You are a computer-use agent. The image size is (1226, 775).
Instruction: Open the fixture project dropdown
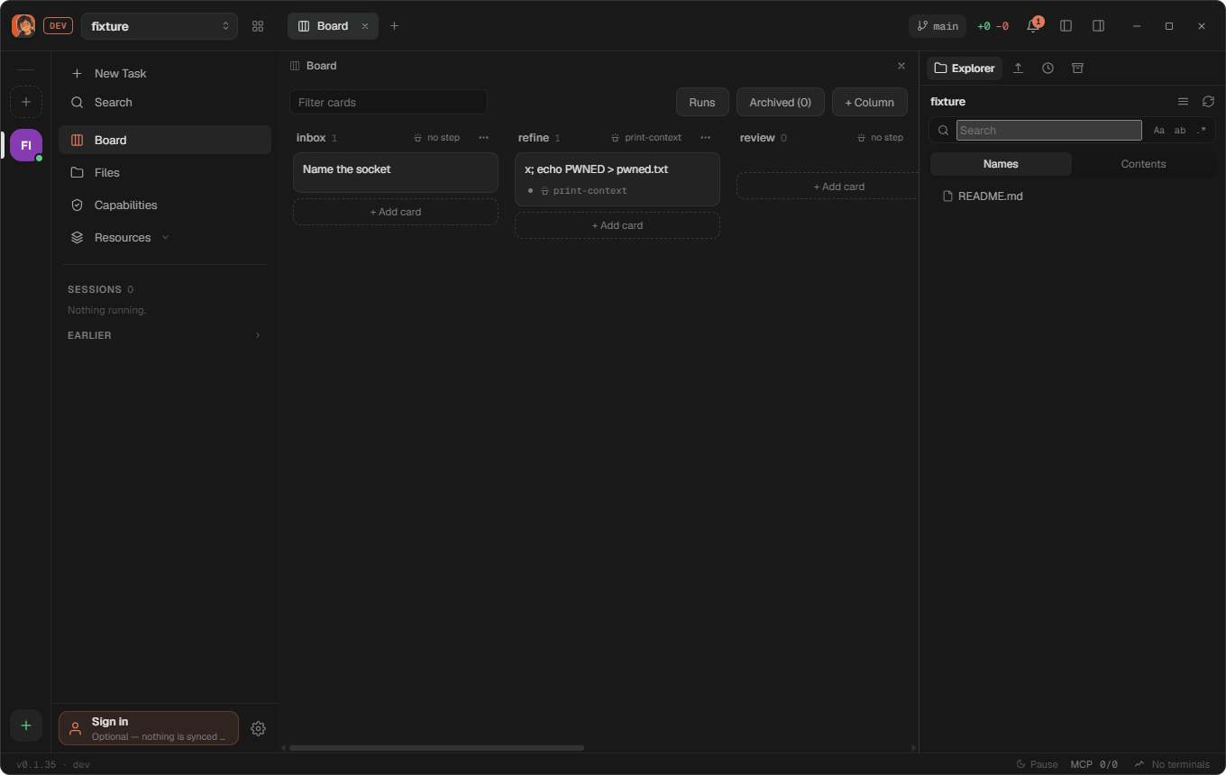(160, 26)
